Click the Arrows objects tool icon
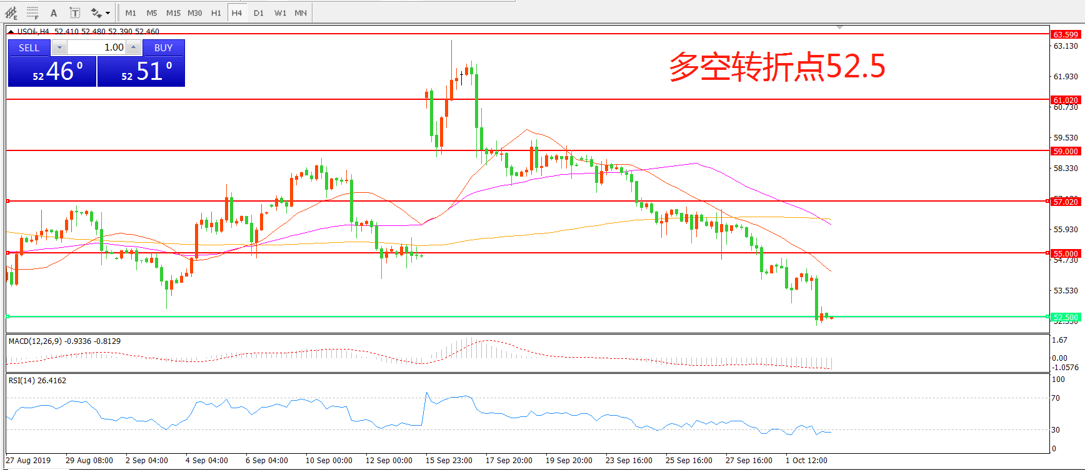The width and height of the screenshot is (1085, 470). click(96, 12)
